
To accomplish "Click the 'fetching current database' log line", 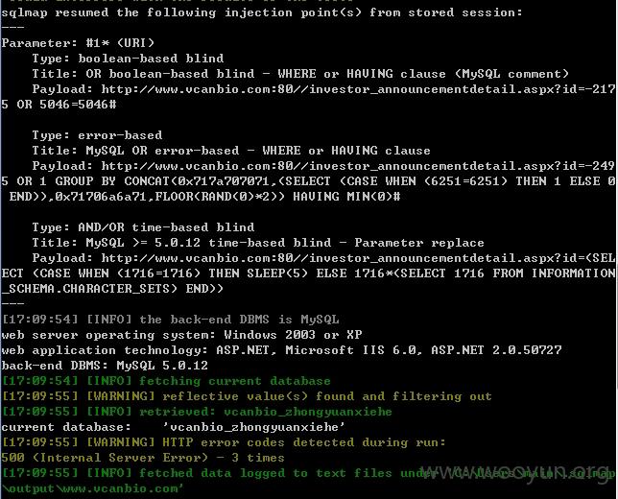I will [x=166, y=381].
